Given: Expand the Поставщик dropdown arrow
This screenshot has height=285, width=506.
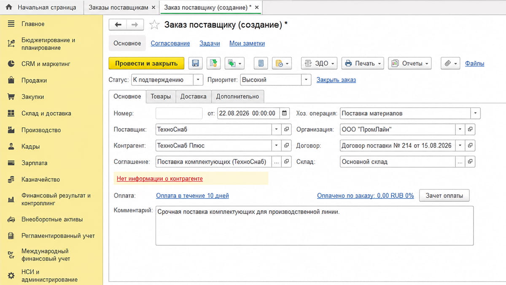Looking at the screenshot, I should coord(277,129).
